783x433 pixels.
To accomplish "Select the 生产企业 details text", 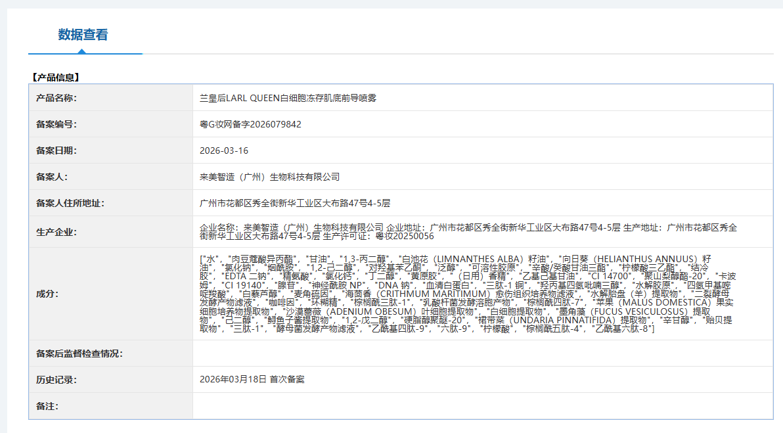I will [468, 232].
